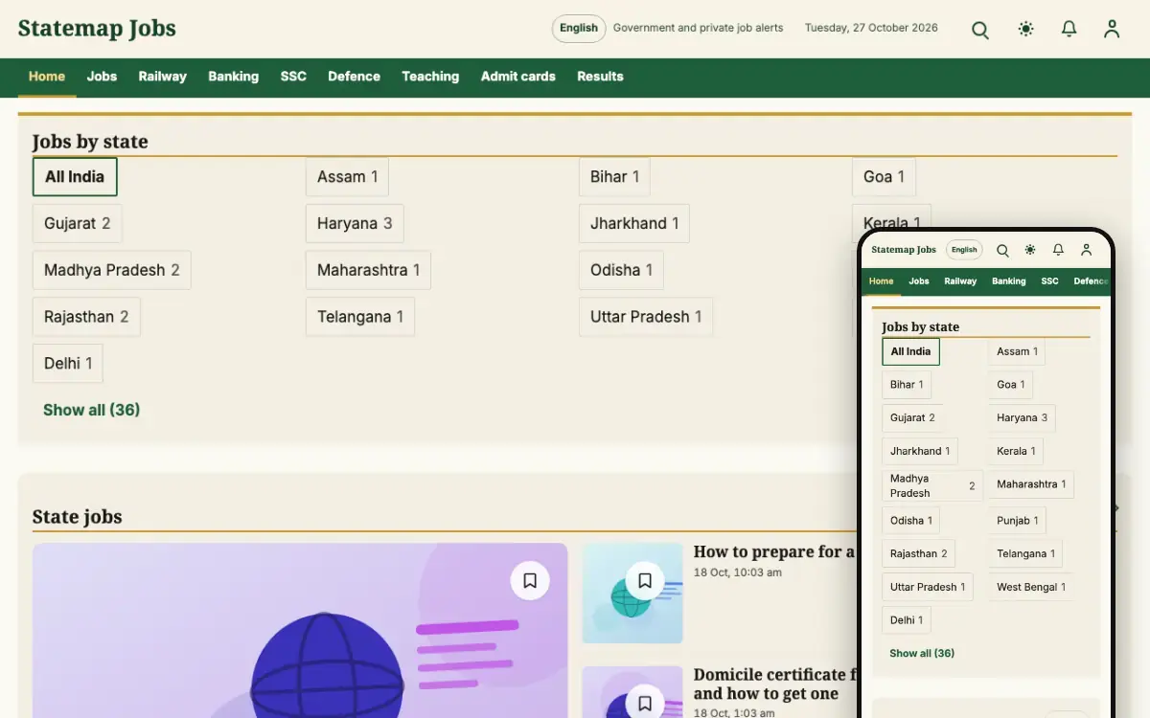Change language using desktop English button
Screen dimensions: 1150x718
coord(579,29)
